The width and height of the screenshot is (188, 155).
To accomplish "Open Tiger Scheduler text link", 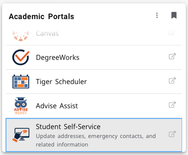I will (61, 82).
